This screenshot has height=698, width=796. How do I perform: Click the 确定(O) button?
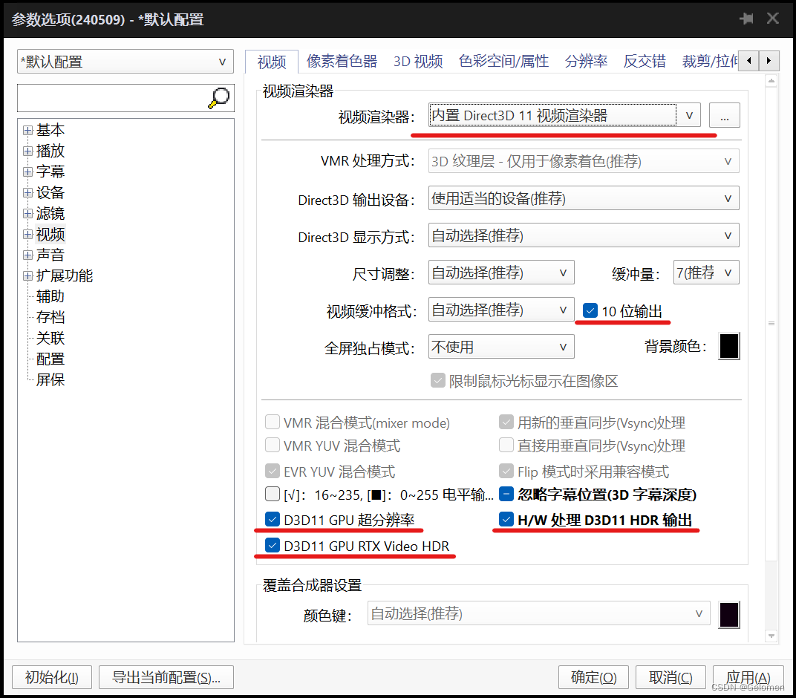(x=593, y=677)
